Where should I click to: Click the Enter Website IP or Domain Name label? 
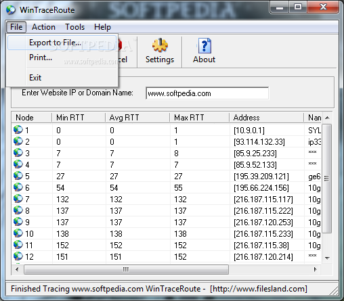[x=77, y=93]
